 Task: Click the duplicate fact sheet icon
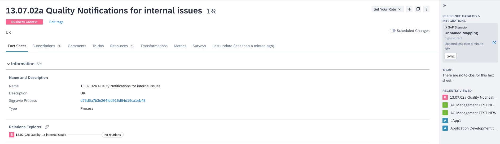tap(418, 9)
